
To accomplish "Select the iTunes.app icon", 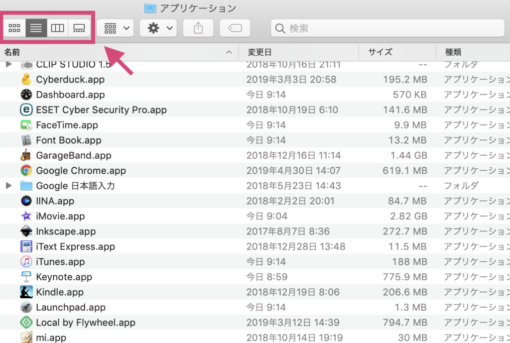I will pos(26,262).
